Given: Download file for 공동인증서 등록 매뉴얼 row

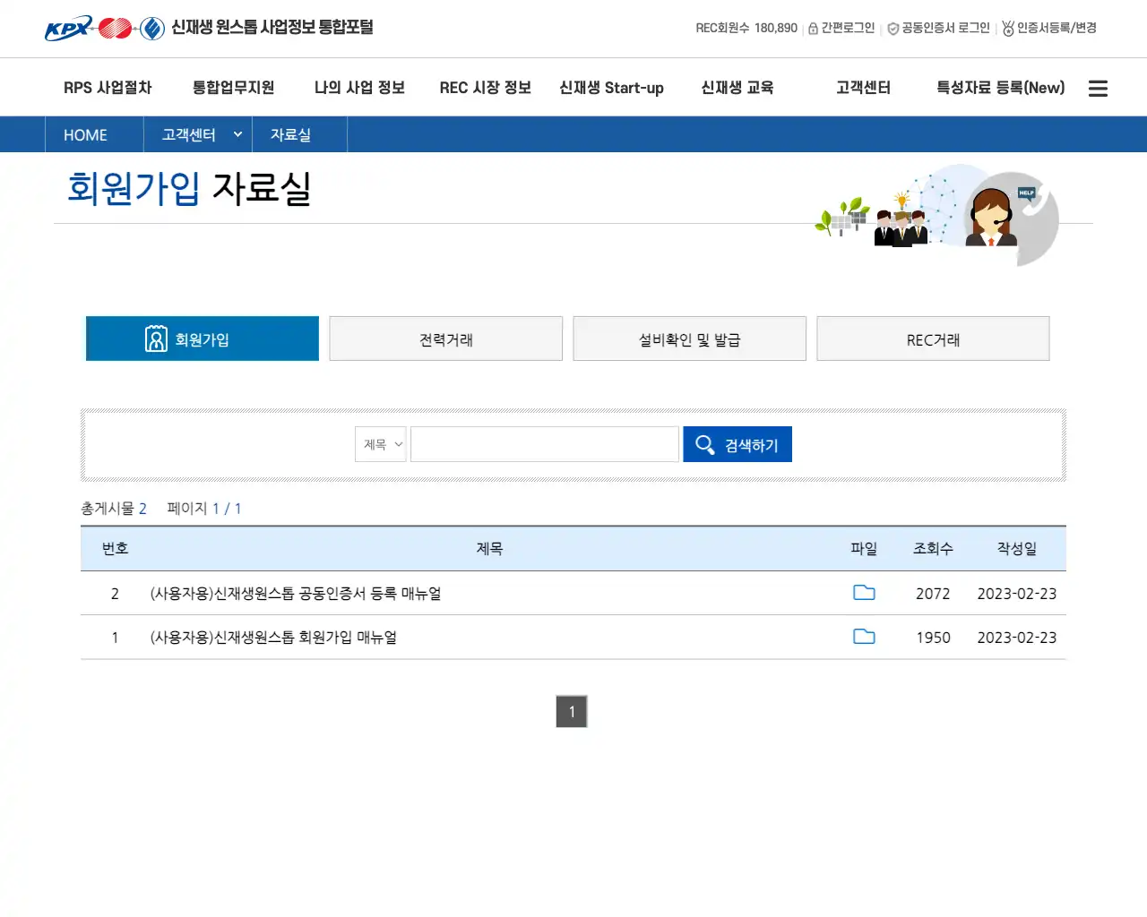Looking at the screenshot, I should (864, 593).
